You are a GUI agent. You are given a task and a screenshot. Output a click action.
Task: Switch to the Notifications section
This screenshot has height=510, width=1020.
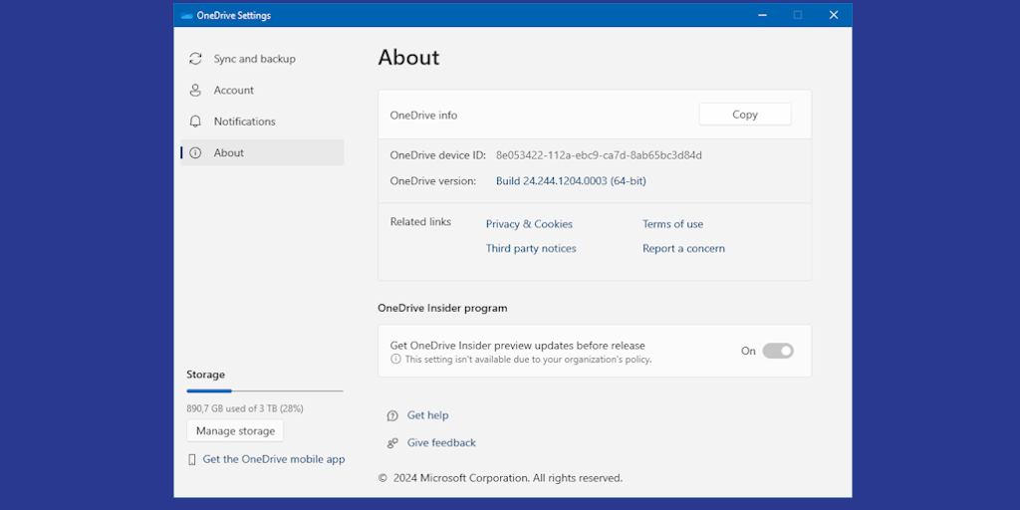244,122
